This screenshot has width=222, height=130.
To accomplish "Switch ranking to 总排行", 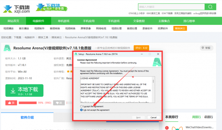I will [x=208, y=117].
